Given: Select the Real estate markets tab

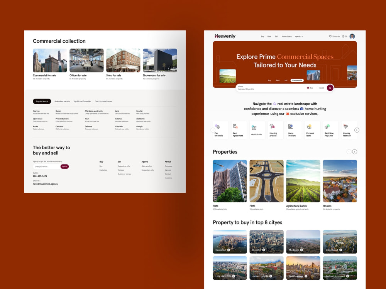Looking at the screenshot, I should (x=62, y=101).
